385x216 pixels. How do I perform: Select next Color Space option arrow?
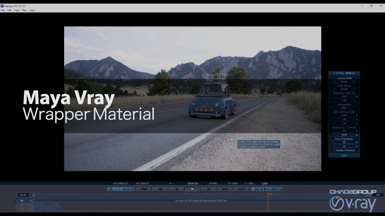click(353, 89)
